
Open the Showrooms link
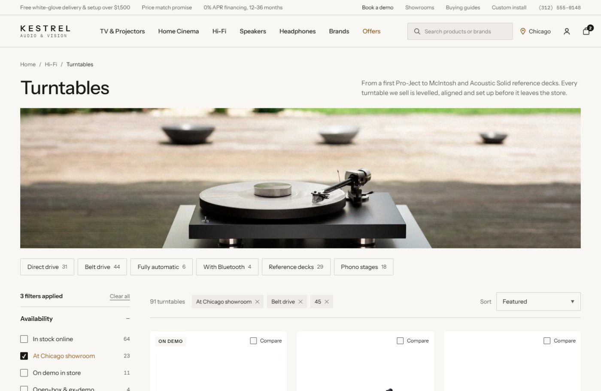(x=419, y=7)
